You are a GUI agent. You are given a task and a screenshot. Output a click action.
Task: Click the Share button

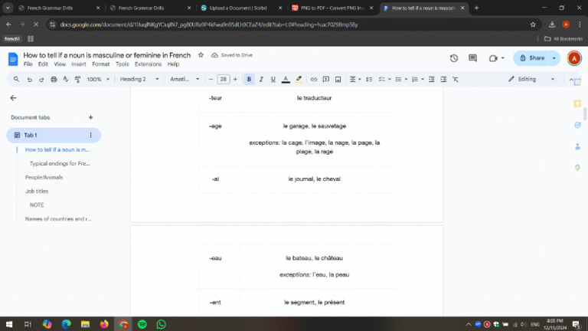pyautogui.click(x=531, y=58)
